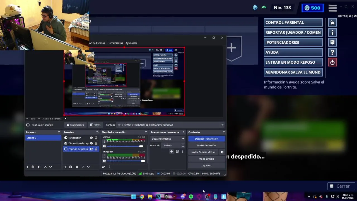Toggle lock on Captura de pantalla source
Viewport: 357px width, 201px height.
96,149
